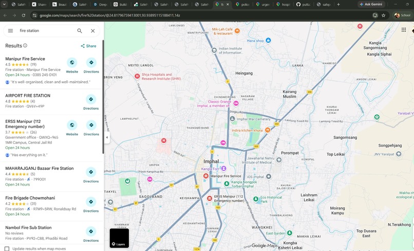Viewport: 414px width, 251px height.
Task: Go back in browser history
Action: (x=5, y=15)
